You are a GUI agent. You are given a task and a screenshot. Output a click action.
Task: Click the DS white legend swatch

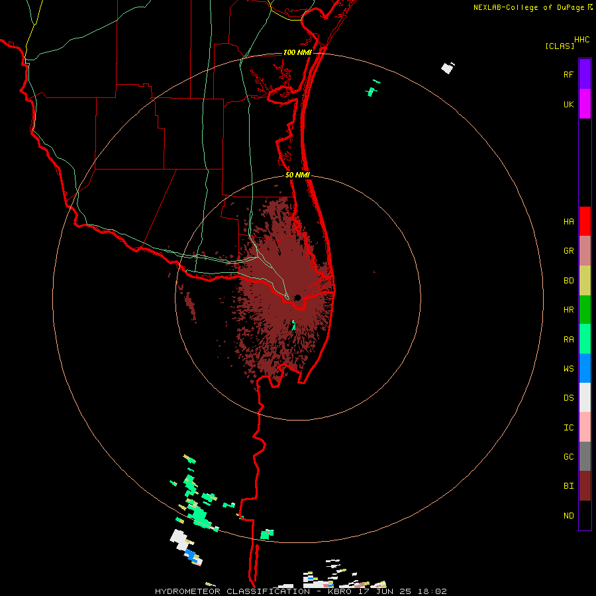pos(585,397)
